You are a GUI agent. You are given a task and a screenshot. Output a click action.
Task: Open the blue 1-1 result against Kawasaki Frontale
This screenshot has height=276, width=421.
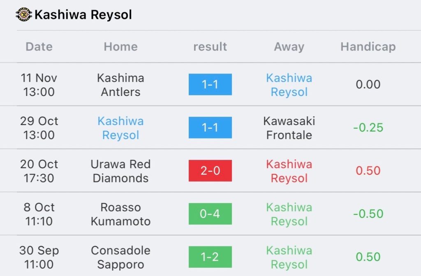pos(210,128)
